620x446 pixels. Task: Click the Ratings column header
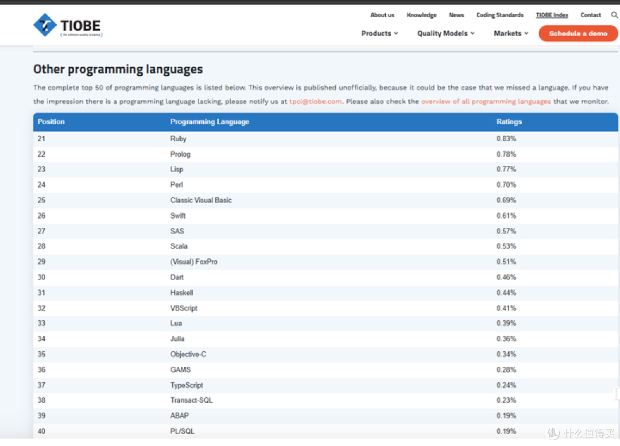509,122
